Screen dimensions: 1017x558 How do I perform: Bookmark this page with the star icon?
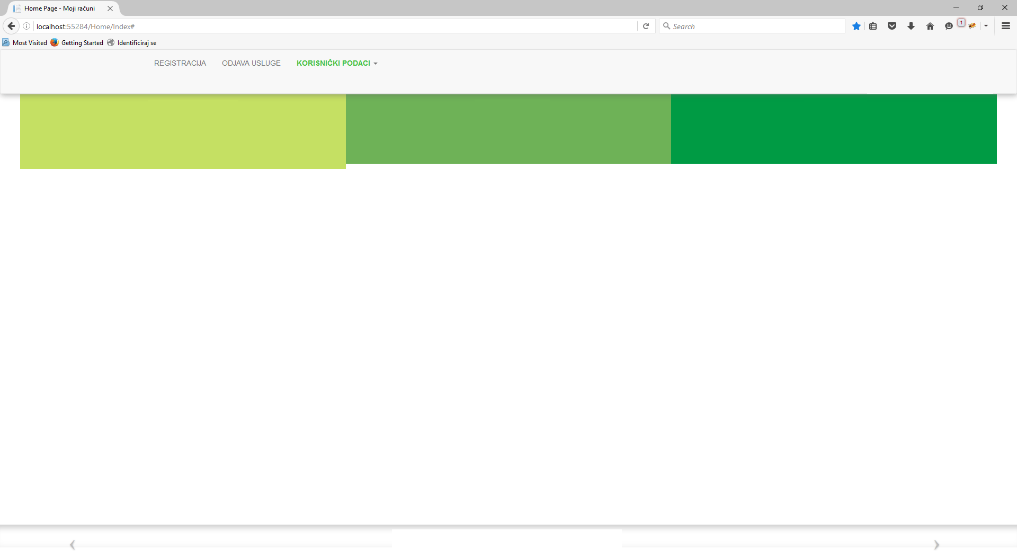857,25
